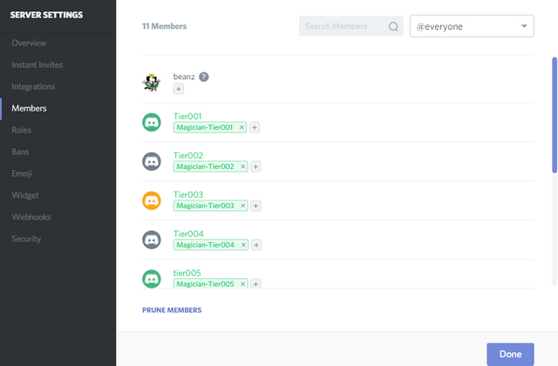
Task: Add another role to Tier002
Action: pyautogui.click(x=255, y=166)
